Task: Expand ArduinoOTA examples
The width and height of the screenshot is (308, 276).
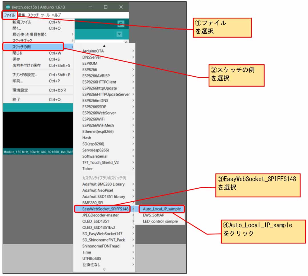Action: click(x=105, y=51)
